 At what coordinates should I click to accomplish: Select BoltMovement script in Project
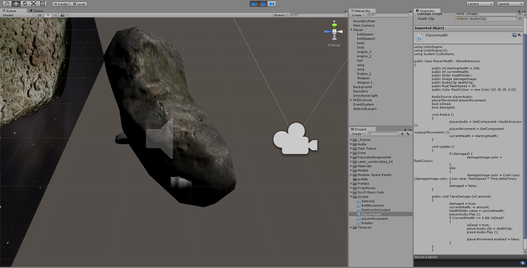[372, 206]
